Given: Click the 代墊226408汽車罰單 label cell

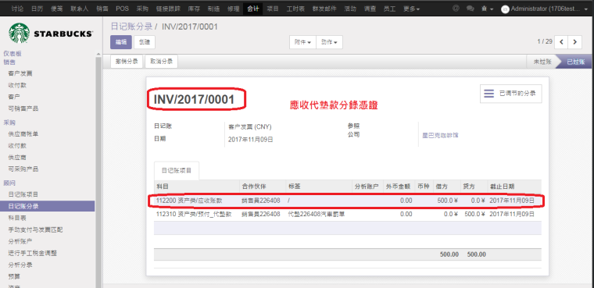Looking at the screenshot, I should click(317, 214).
